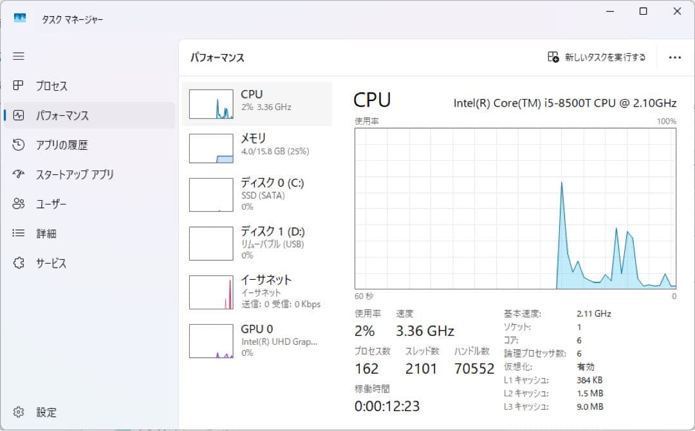Screen dimensions: 695x431
Task: Click the CPU usage percentage value
Action: tap(364, 331)
